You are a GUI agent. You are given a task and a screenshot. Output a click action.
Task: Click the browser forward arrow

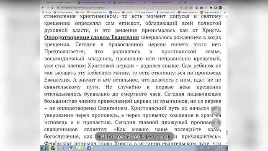click(48, 8)
